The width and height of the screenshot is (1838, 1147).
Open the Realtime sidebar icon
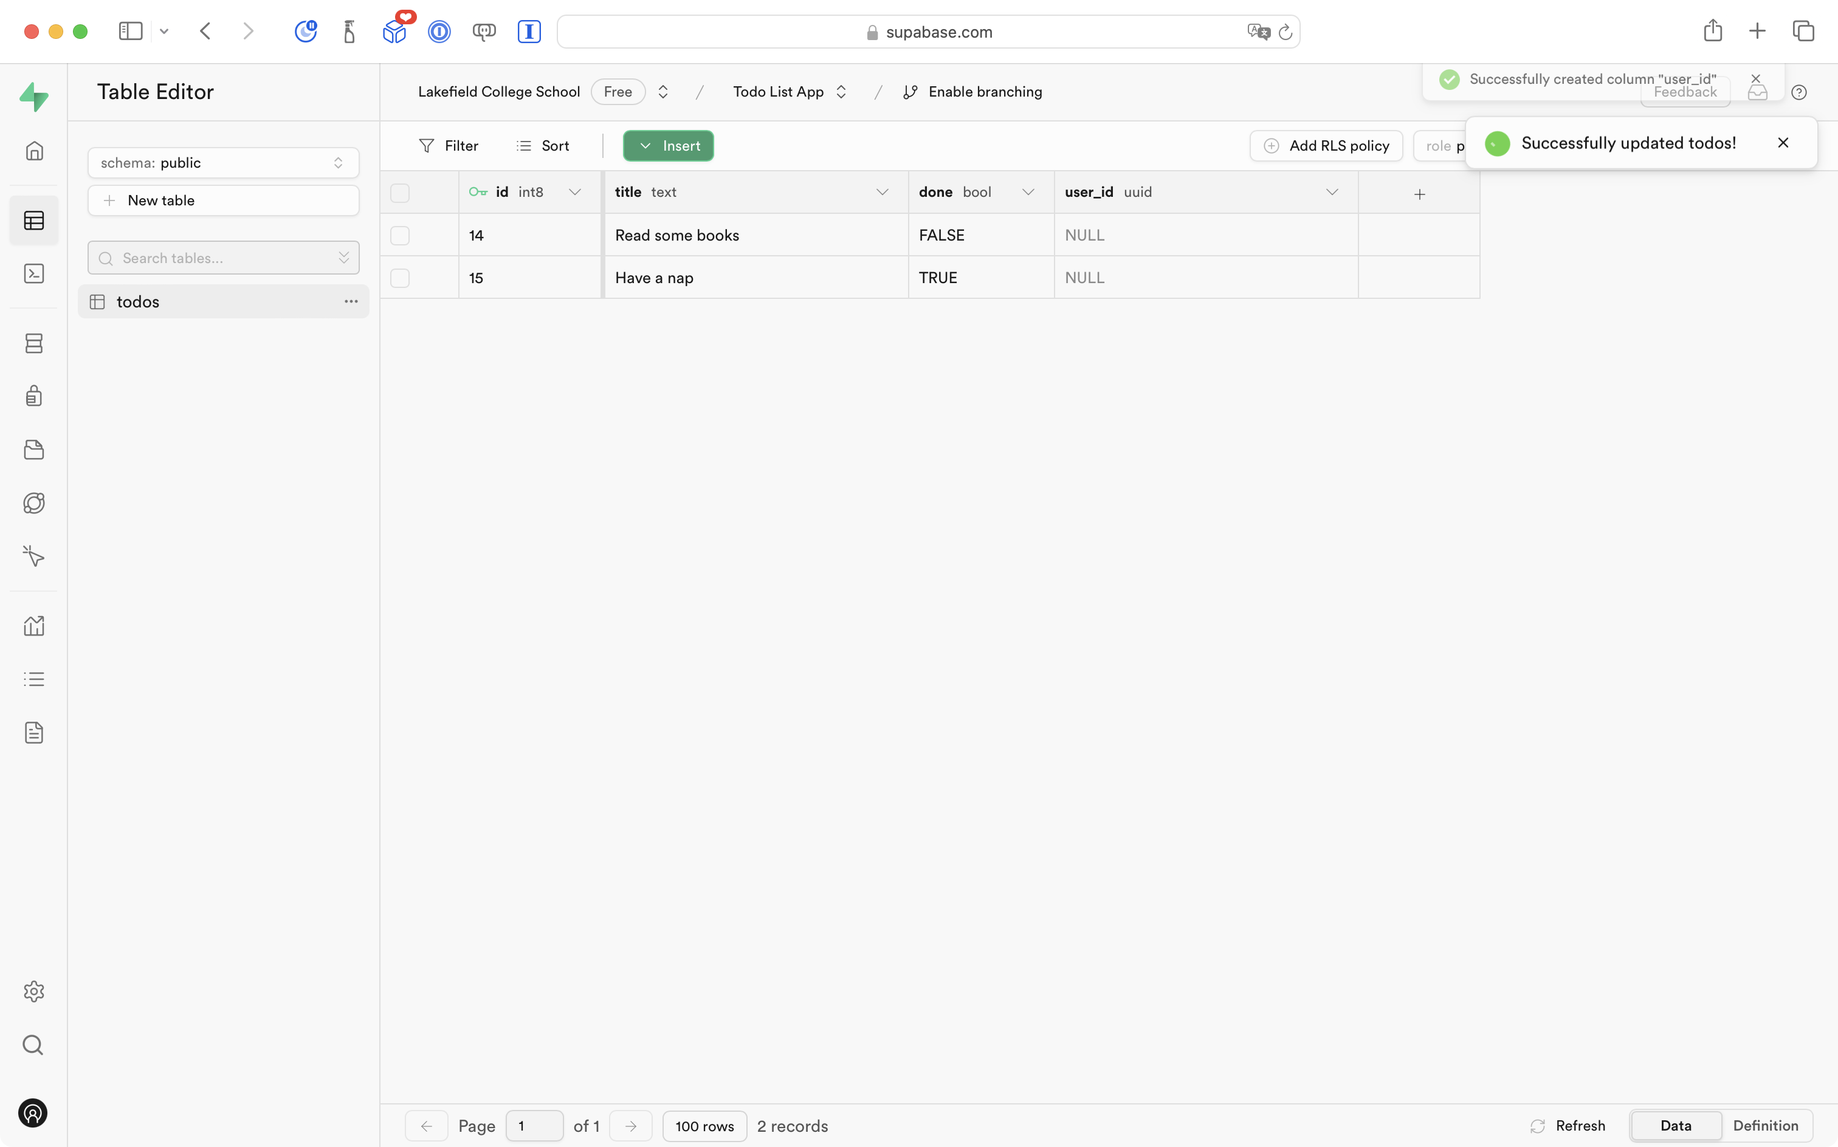(34, 556)
